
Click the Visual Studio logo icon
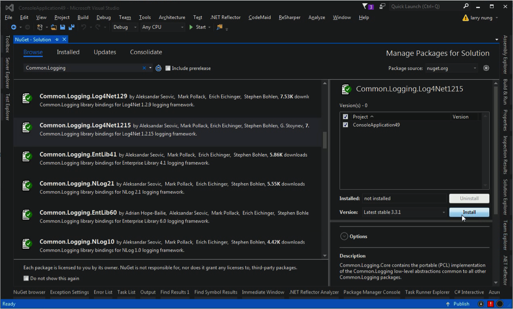[x=9, y=7]
